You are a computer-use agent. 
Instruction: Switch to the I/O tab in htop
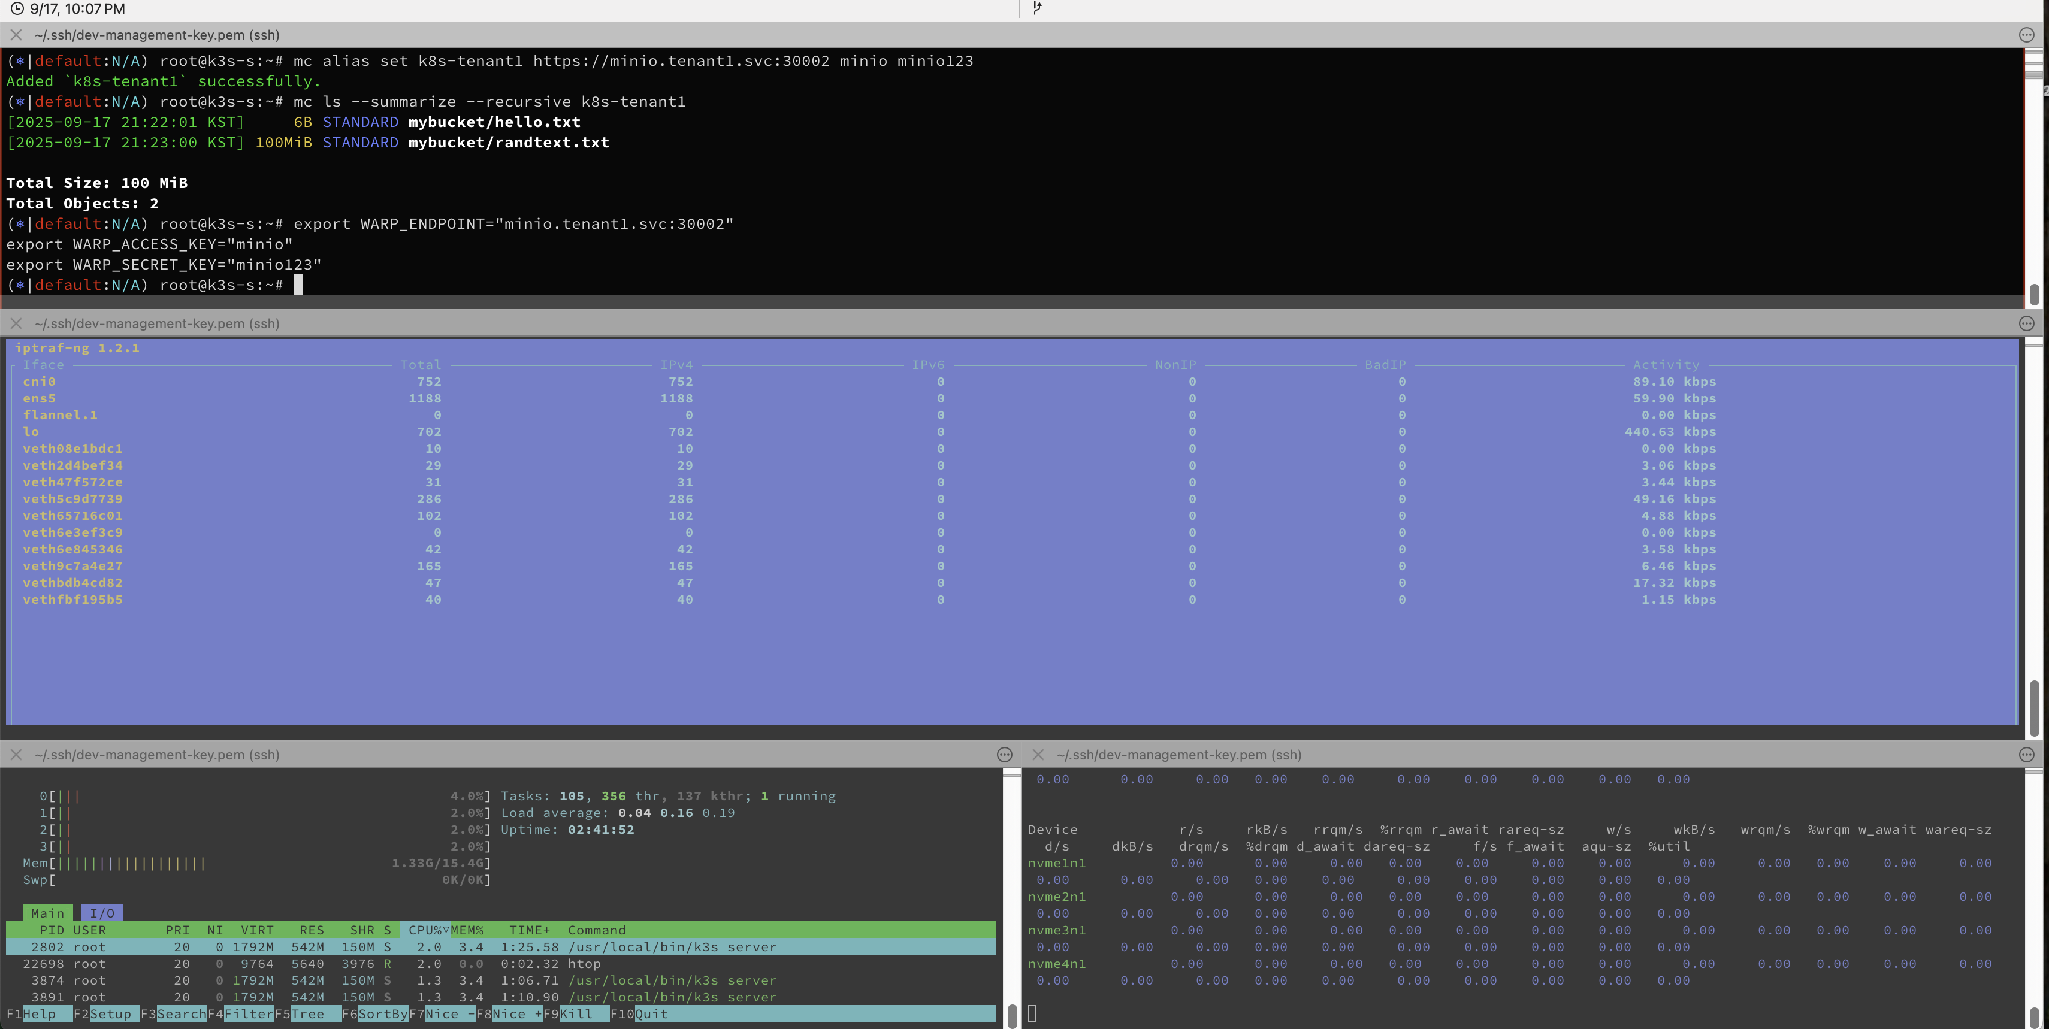pyautogui.click(x=102, y=913)
